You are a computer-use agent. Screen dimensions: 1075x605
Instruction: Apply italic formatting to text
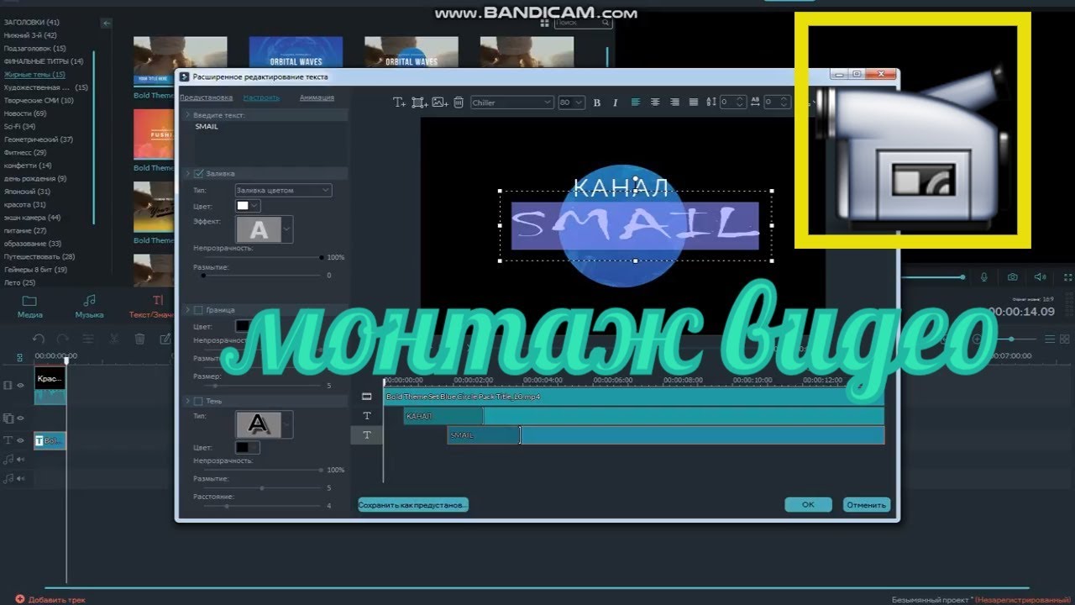click(x=615, y=103)
